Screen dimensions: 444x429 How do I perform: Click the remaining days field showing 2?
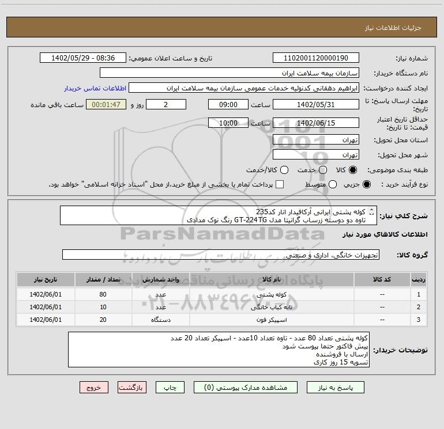[166, 104]
